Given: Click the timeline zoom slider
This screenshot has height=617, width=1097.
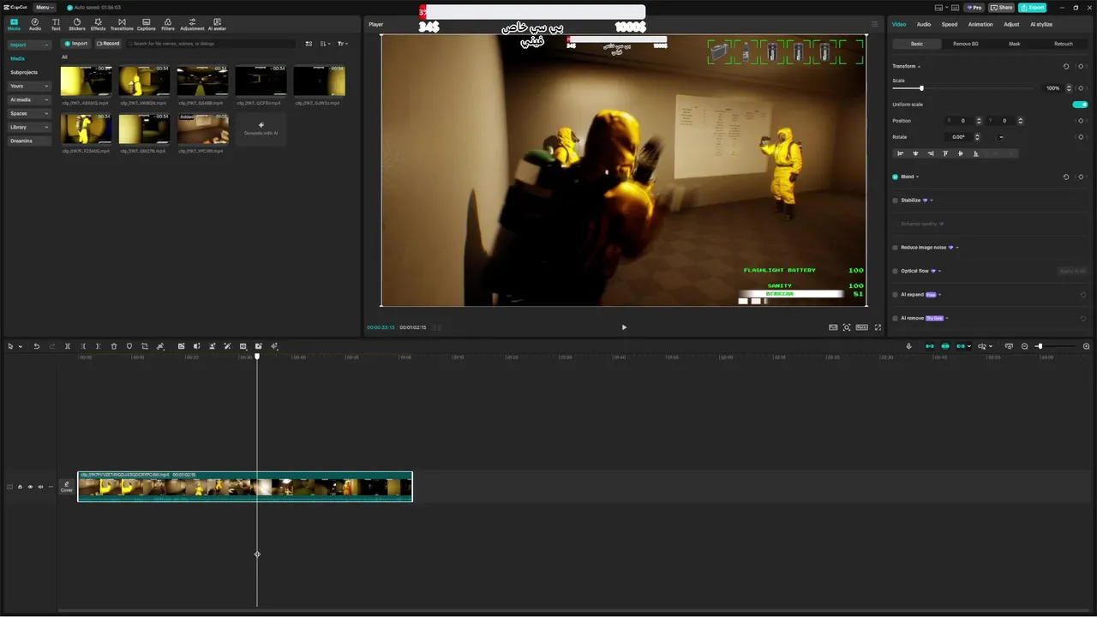Looking at the screenshot, I should coord(1056,346).
